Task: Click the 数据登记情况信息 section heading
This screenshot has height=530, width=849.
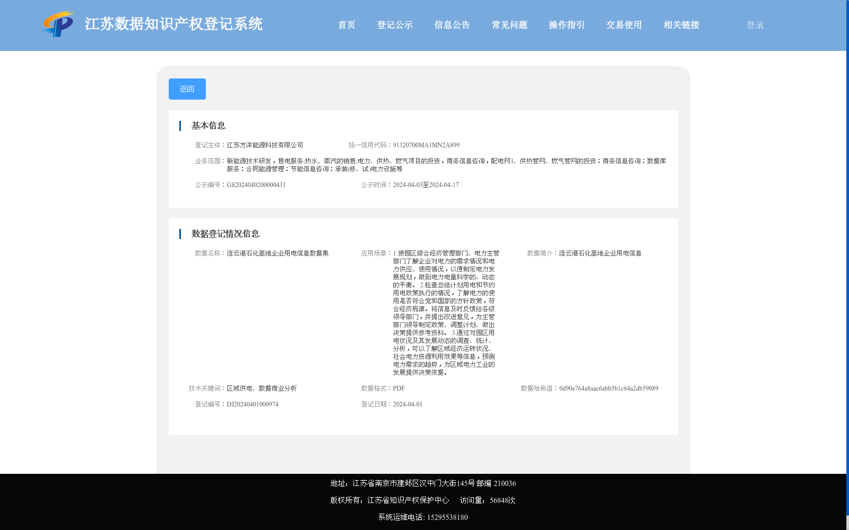Action: pyautogui.click(x=226, y=234)
